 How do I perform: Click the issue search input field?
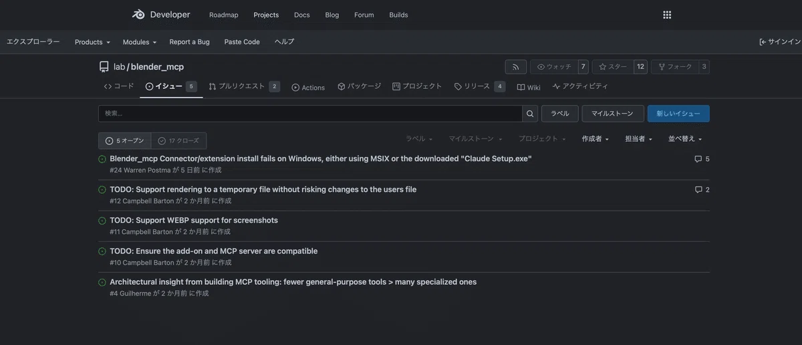click(310, 114)
